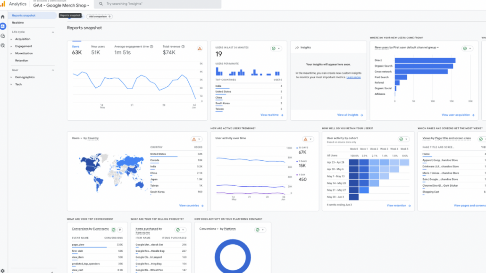Viewport: 486px width, 273px height.
Task: Click the page_view row in conversions table
Action: [97, 245]
